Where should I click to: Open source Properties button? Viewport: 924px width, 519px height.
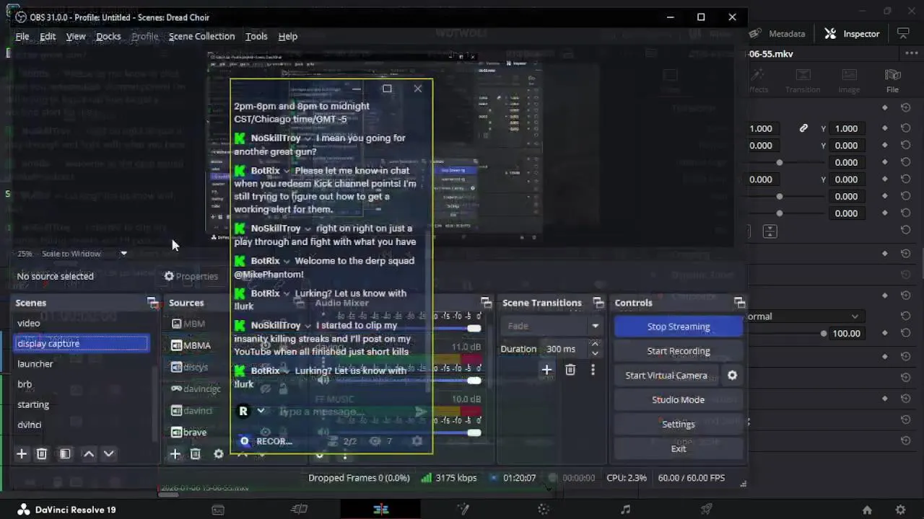[191, 276]
